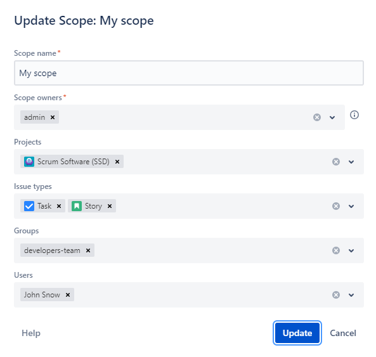The height and width of the screenshot is (357, 376).
Task: Clear all Issue types with the circle-x icon
Action: tap(336, 206)
